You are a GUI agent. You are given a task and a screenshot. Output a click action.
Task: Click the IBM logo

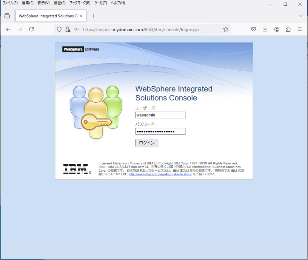(x=77, y=169)
